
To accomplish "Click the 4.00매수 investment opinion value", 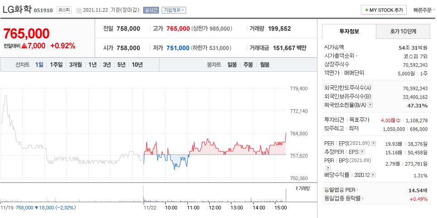I will tap(391, 121).
